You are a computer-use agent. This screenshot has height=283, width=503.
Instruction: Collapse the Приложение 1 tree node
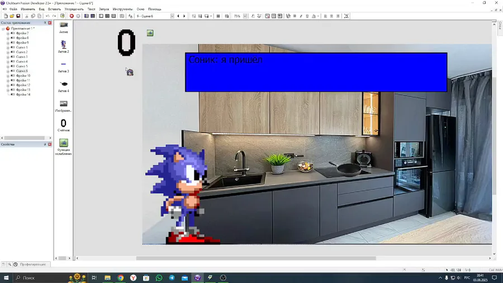click(x=3, y=29)
